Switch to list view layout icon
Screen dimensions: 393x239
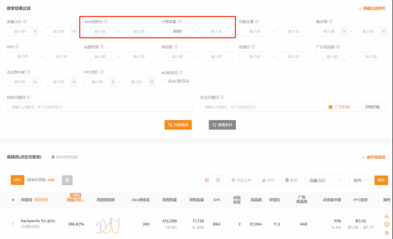[207, 180]
